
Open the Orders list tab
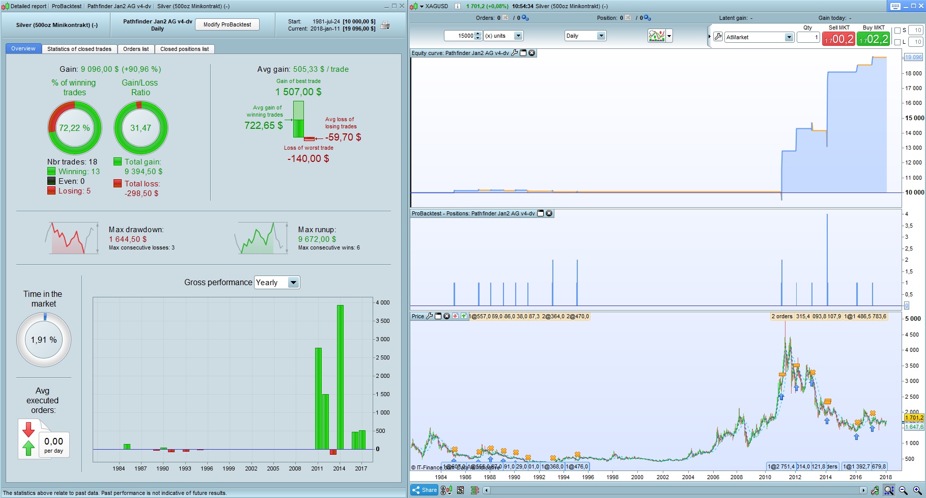136,49
